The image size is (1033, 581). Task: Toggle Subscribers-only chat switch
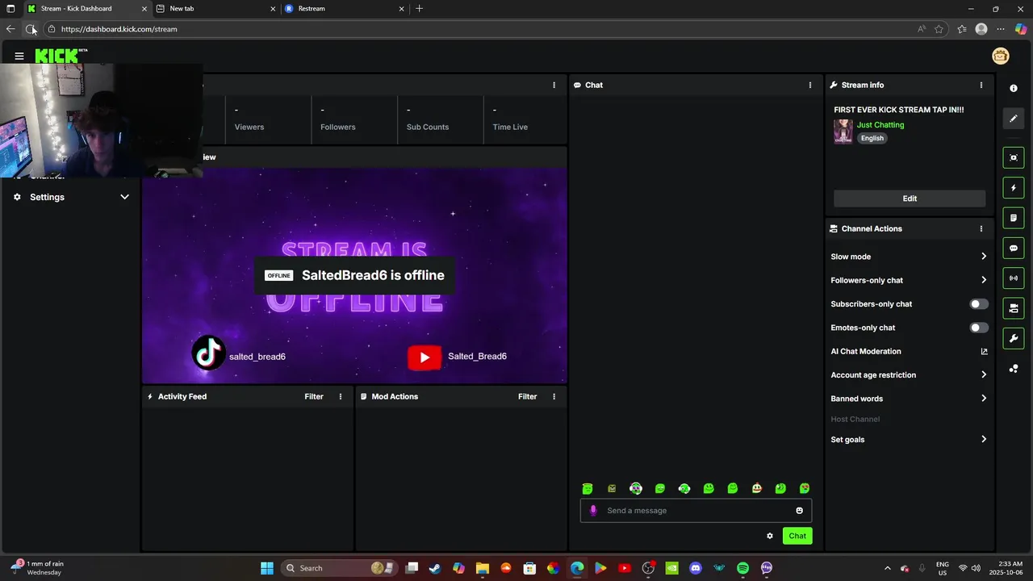[x=978, y=304]
